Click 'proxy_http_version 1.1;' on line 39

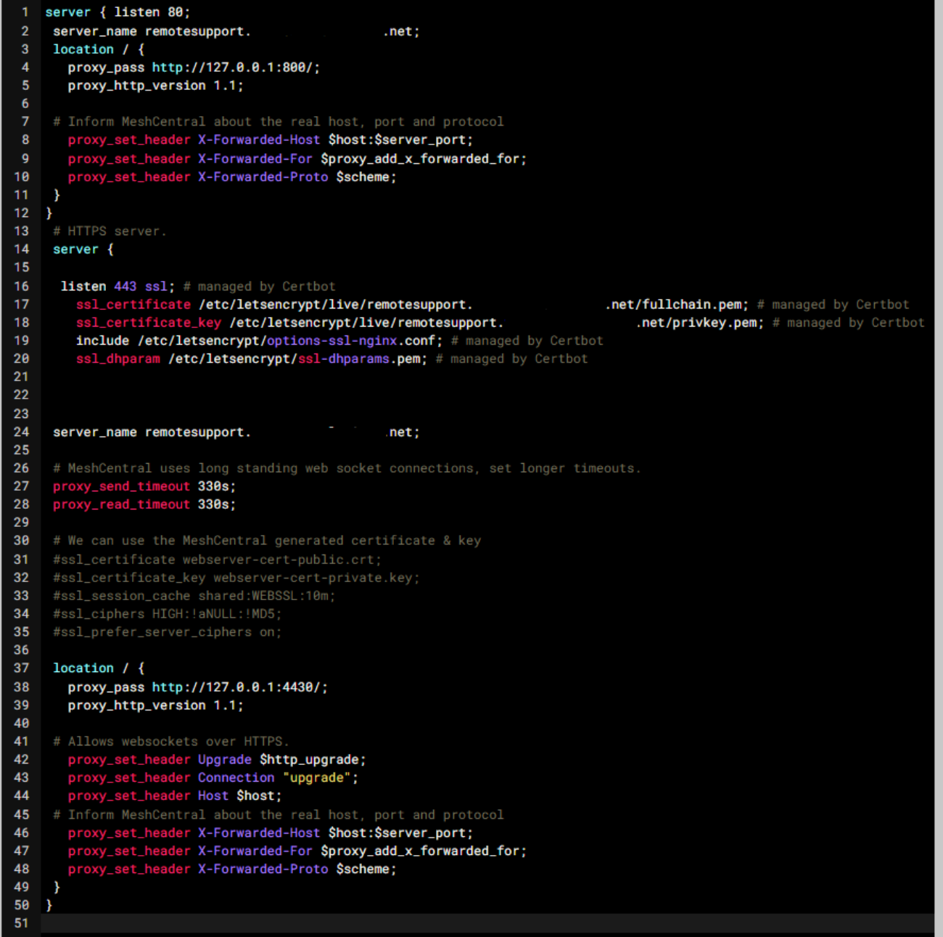point(156,705)
